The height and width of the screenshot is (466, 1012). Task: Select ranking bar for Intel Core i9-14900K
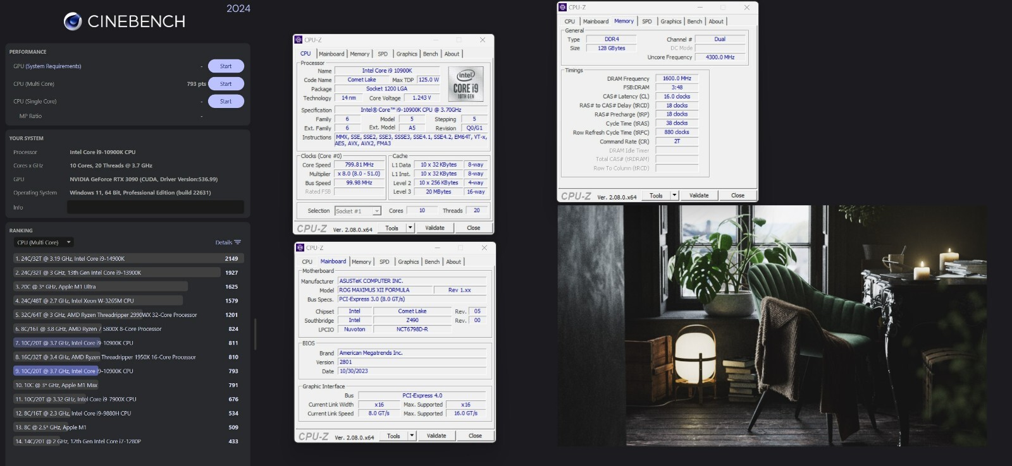[x=129, y=259]
